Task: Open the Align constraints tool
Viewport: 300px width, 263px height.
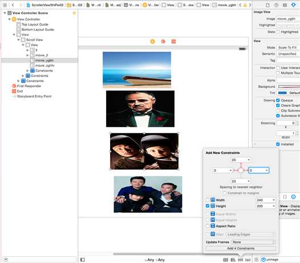Action: 233,260
